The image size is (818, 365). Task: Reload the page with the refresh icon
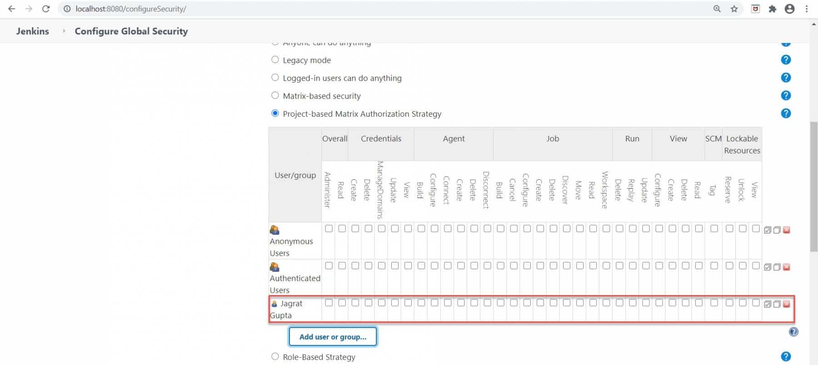point(46,9)
